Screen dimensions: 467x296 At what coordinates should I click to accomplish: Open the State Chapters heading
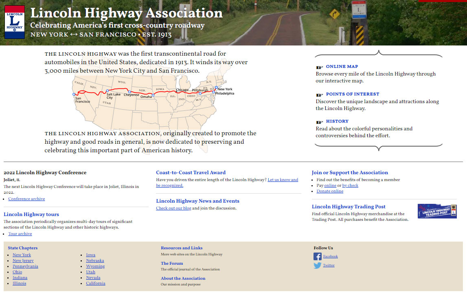[23, 248]
